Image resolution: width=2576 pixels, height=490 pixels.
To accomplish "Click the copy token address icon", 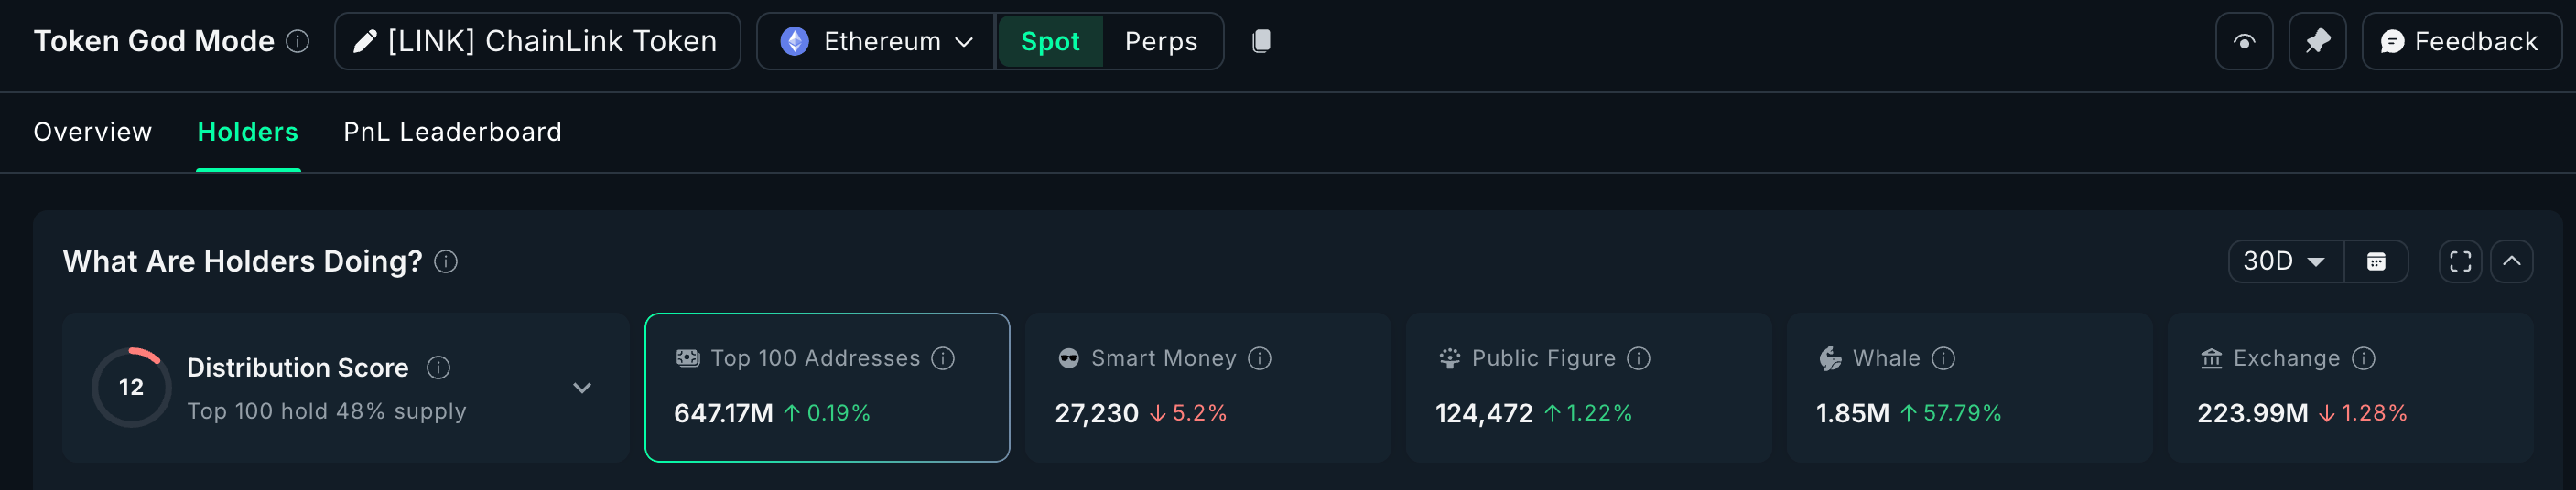I will 1261,41.
